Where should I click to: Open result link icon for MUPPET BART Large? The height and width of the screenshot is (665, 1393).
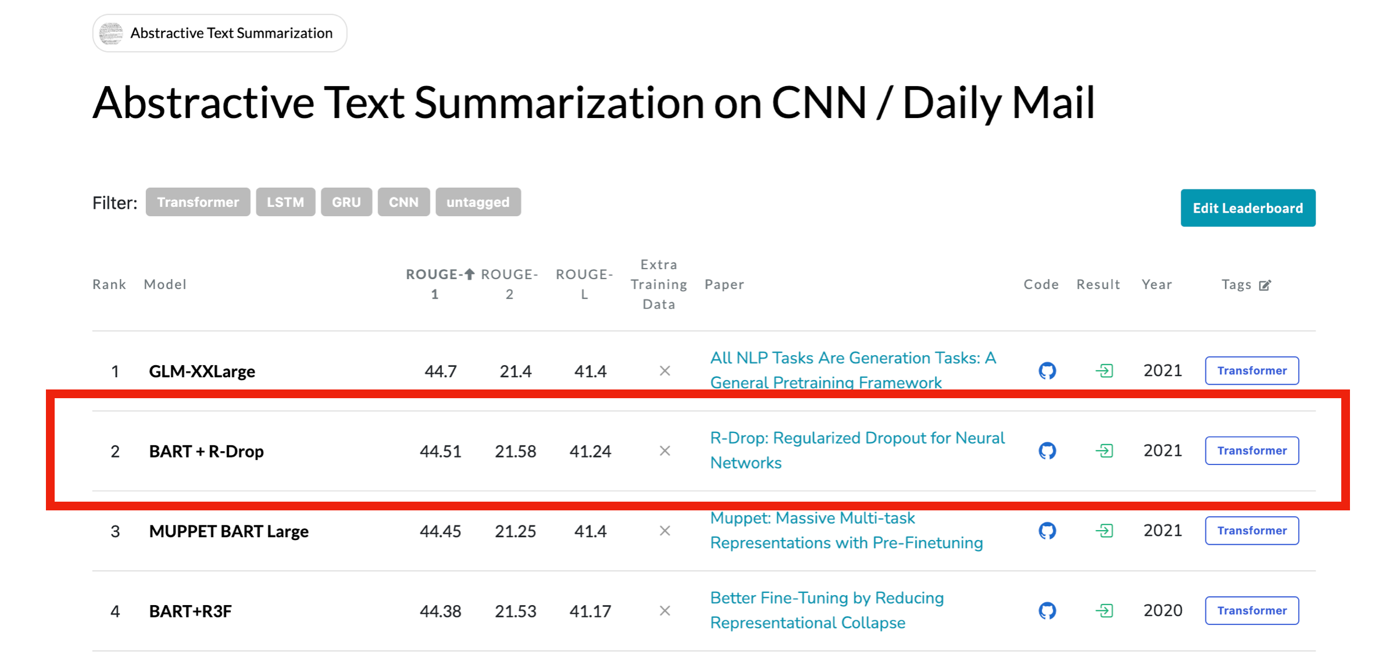pyautogui.click(x=1104, y=531)
